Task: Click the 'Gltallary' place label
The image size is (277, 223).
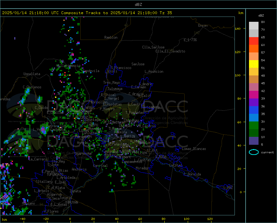Action: (44, 182)
